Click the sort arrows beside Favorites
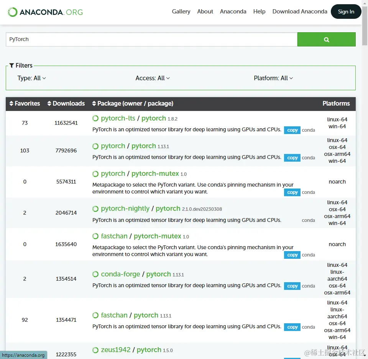 (x=11, y=103)
